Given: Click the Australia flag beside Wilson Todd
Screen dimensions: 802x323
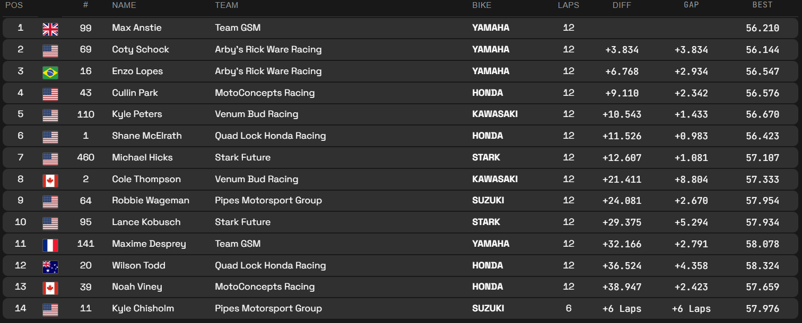Looking at the screenshot, I should point(50,267).
